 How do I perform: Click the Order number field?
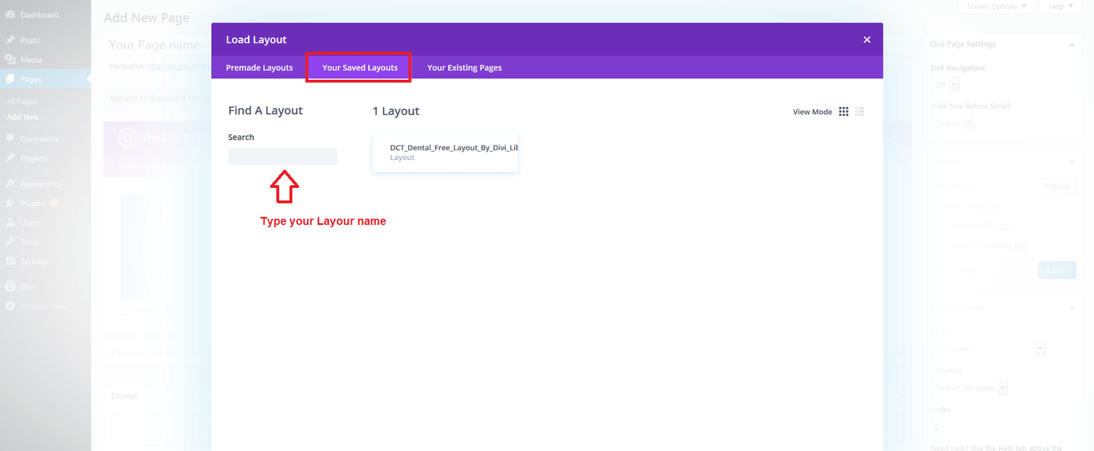946,427
